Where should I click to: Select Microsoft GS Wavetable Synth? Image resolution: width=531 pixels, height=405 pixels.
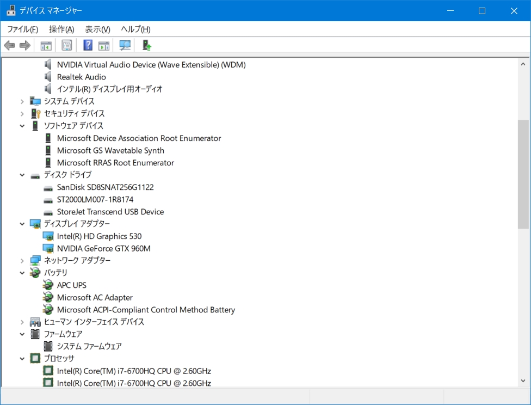pyautogui.click(x=110, y=150)
